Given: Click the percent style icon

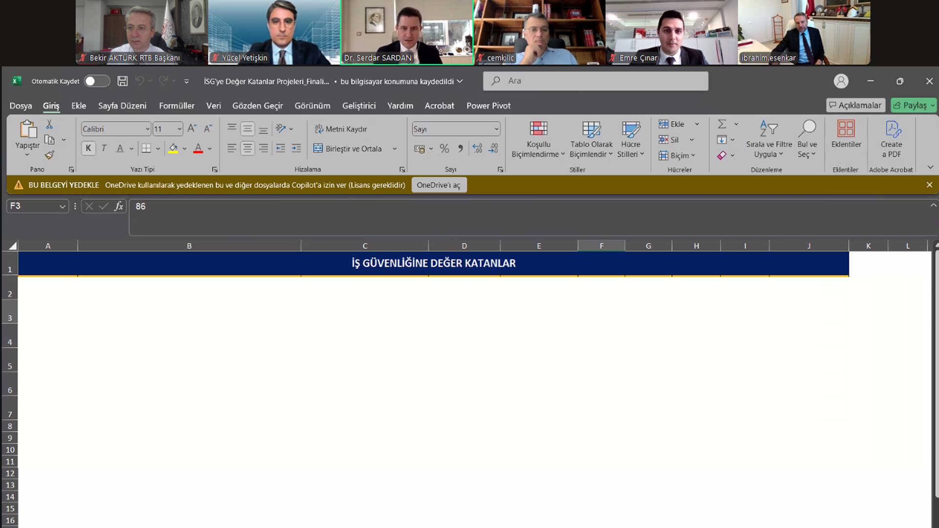Looking at the screenshot, I should pyautogui.click(x=444, y=149).
